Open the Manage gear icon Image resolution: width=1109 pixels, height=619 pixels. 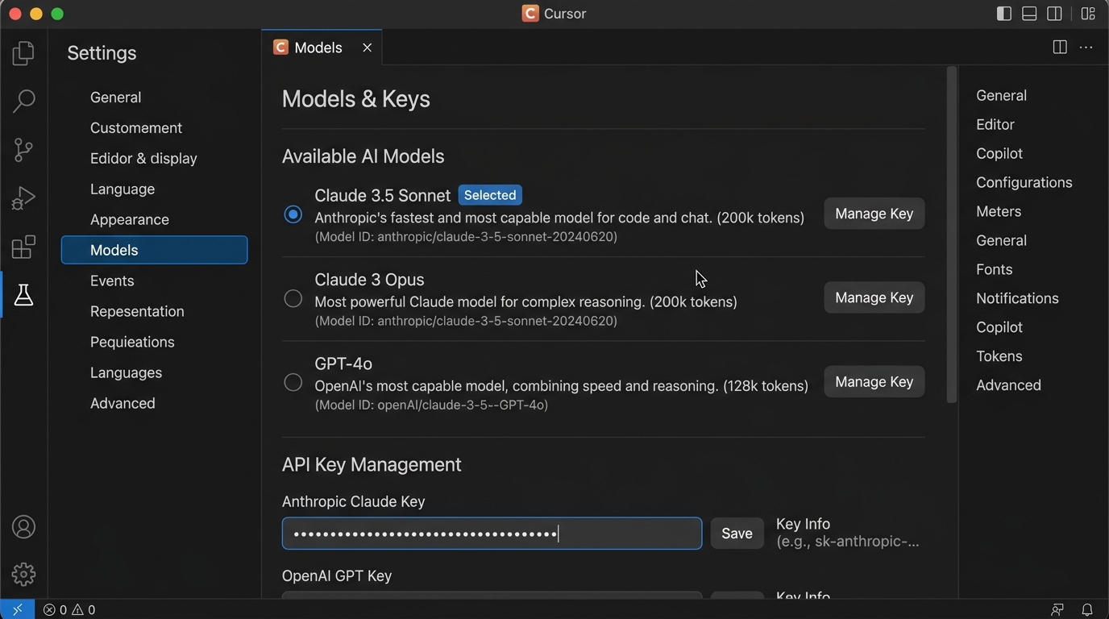pyautogui.click(x=23, y=574)
